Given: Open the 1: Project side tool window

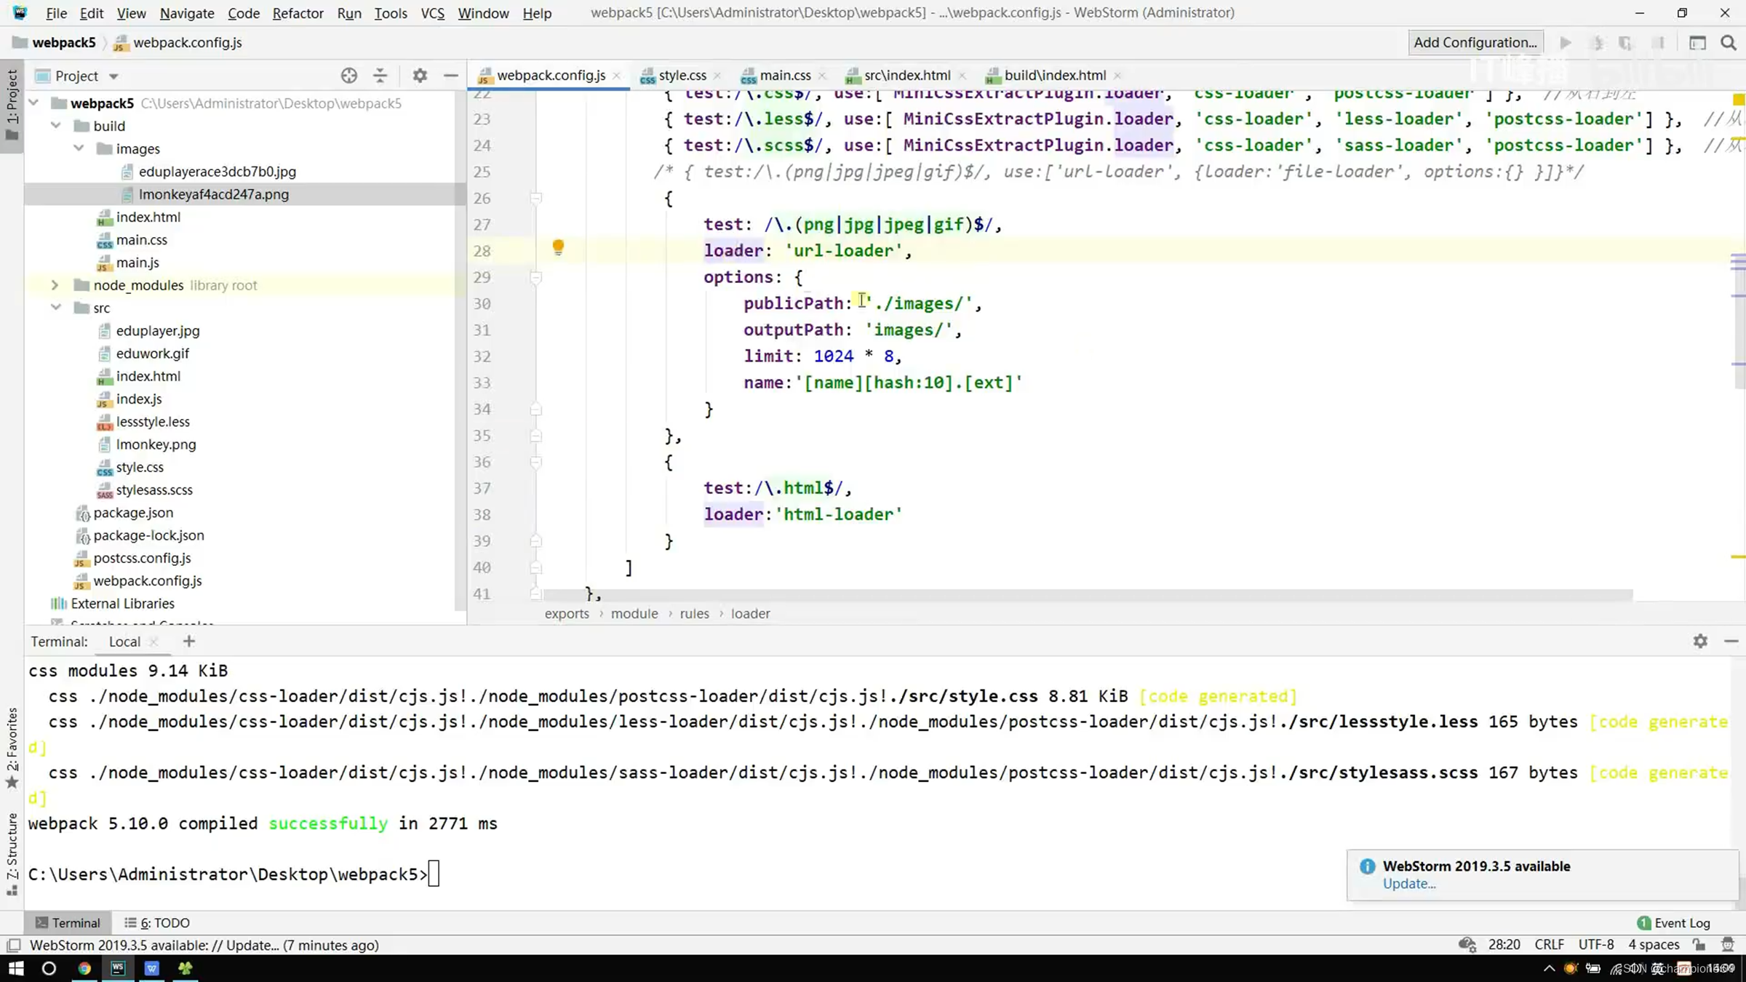Looking at the screenshot, I should click(x=12, y=105).
